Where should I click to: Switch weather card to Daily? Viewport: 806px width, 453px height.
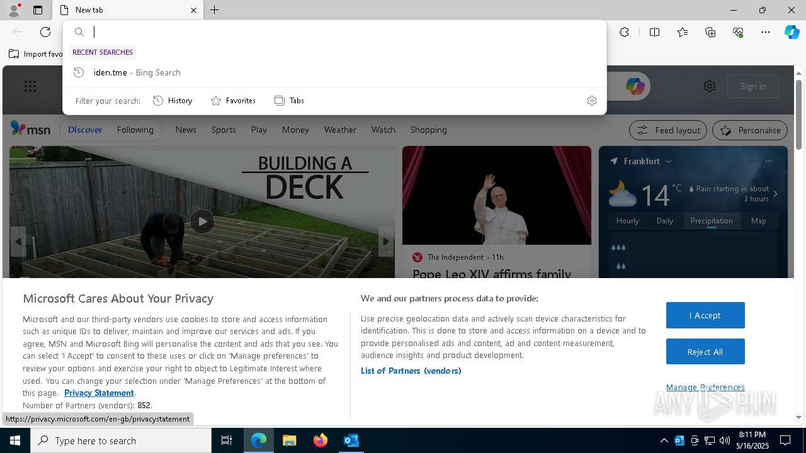[x=665, y=221]
